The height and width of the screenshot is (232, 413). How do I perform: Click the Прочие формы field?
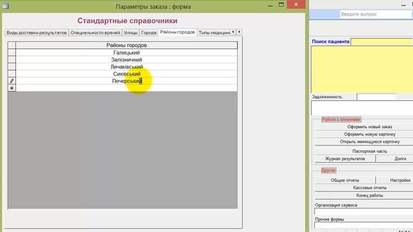click(x=364, y=225)
